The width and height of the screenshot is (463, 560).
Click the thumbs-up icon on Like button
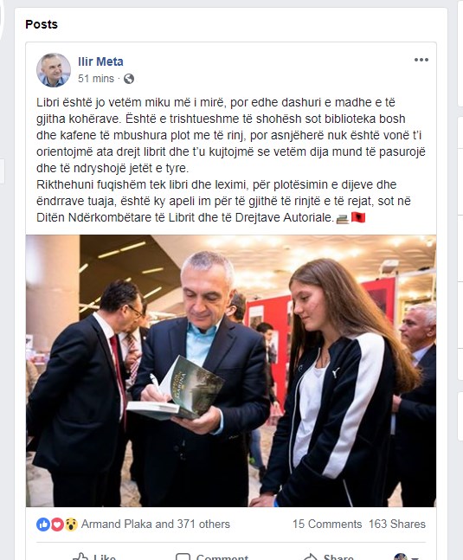click(80, 557)
